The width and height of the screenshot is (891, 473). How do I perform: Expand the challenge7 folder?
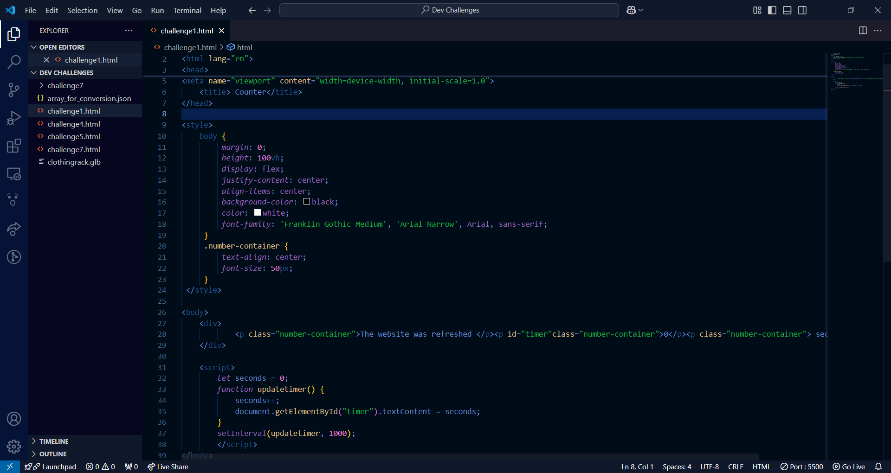65,86
